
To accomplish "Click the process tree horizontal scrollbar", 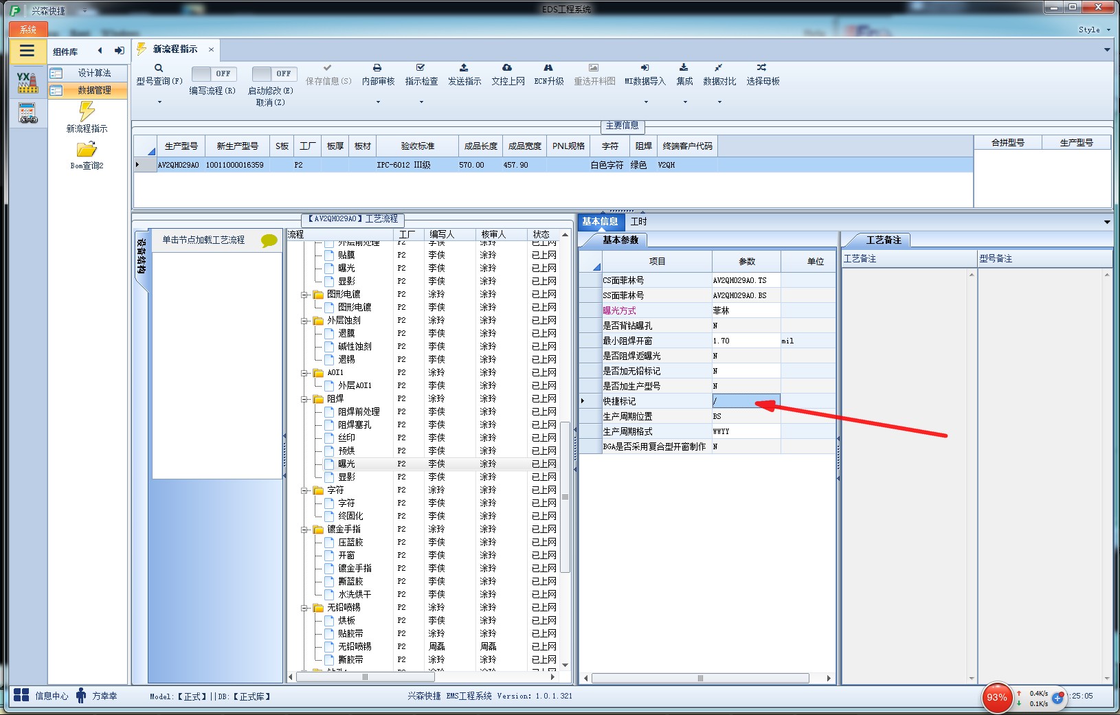I will coord(365,677).
